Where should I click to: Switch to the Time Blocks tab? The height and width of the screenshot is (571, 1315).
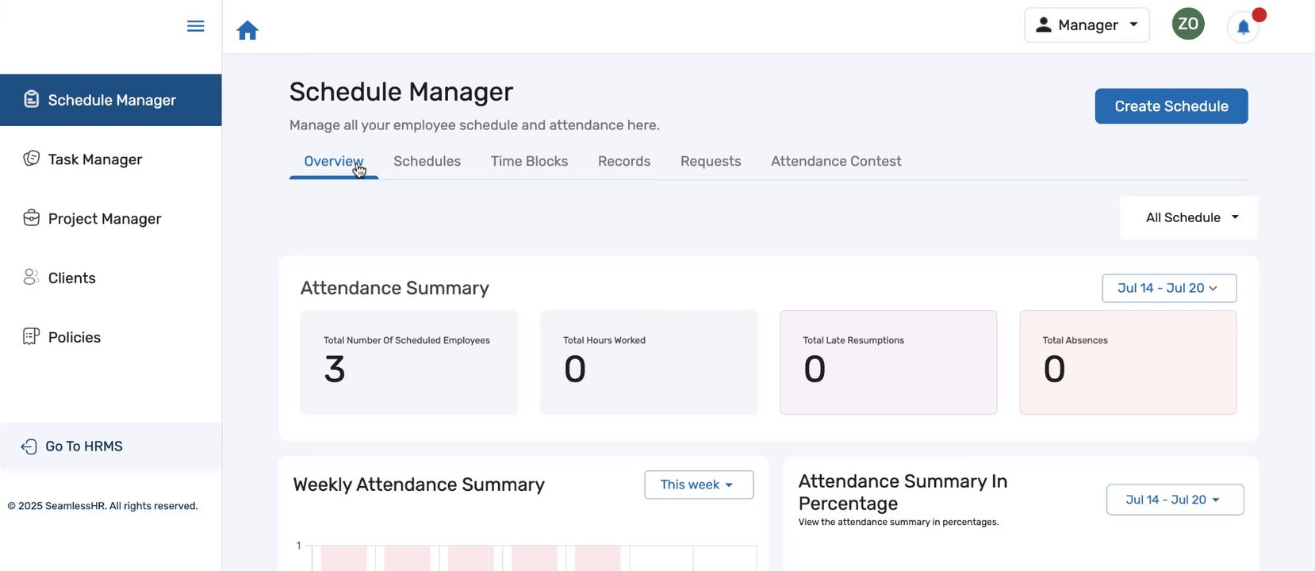click(529, 161)
